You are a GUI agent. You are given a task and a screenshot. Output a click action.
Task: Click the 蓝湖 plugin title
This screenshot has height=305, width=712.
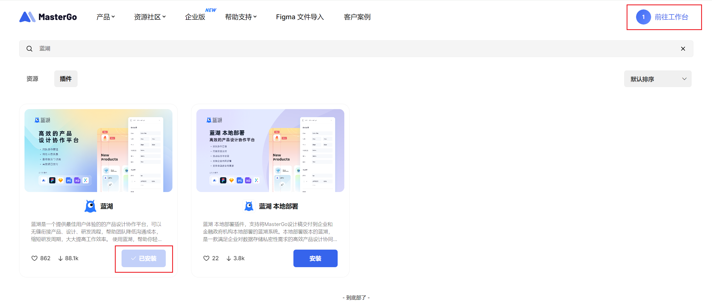(x=107, y=206)
